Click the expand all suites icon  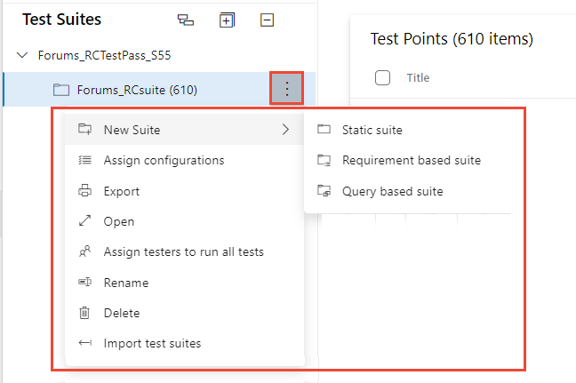tap(227, 20)
